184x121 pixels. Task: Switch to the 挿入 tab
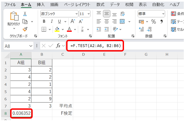click(41, 5)
